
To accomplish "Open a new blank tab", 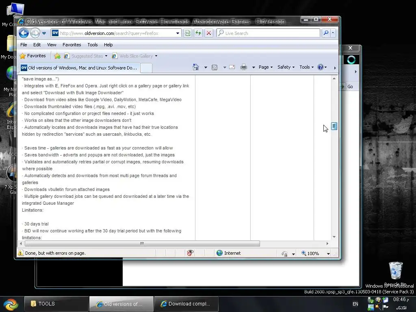I will pyautogui.click(x=146, y=68).
